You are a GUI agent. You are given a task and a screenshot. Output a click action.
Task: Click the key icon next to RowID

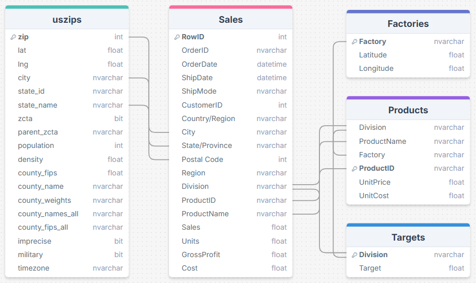point(177,37)
